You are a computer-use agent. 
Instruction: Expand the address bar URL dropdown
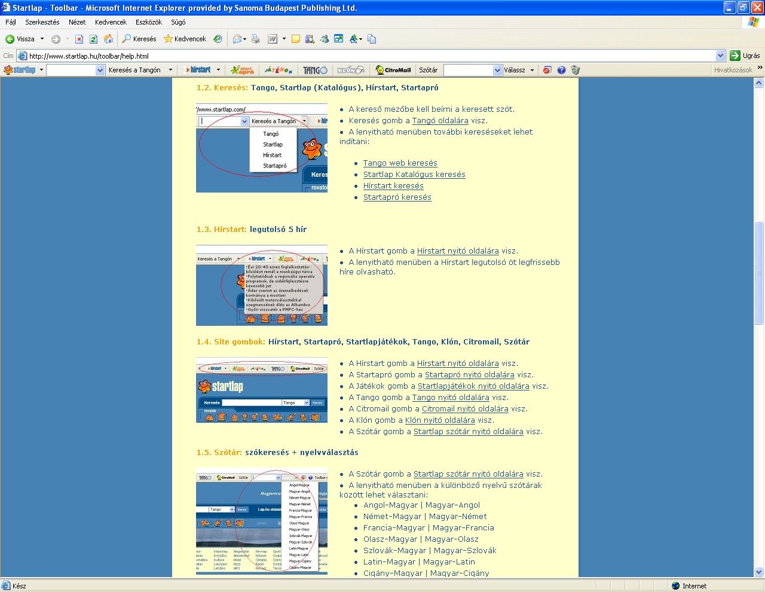click(720, 56)
